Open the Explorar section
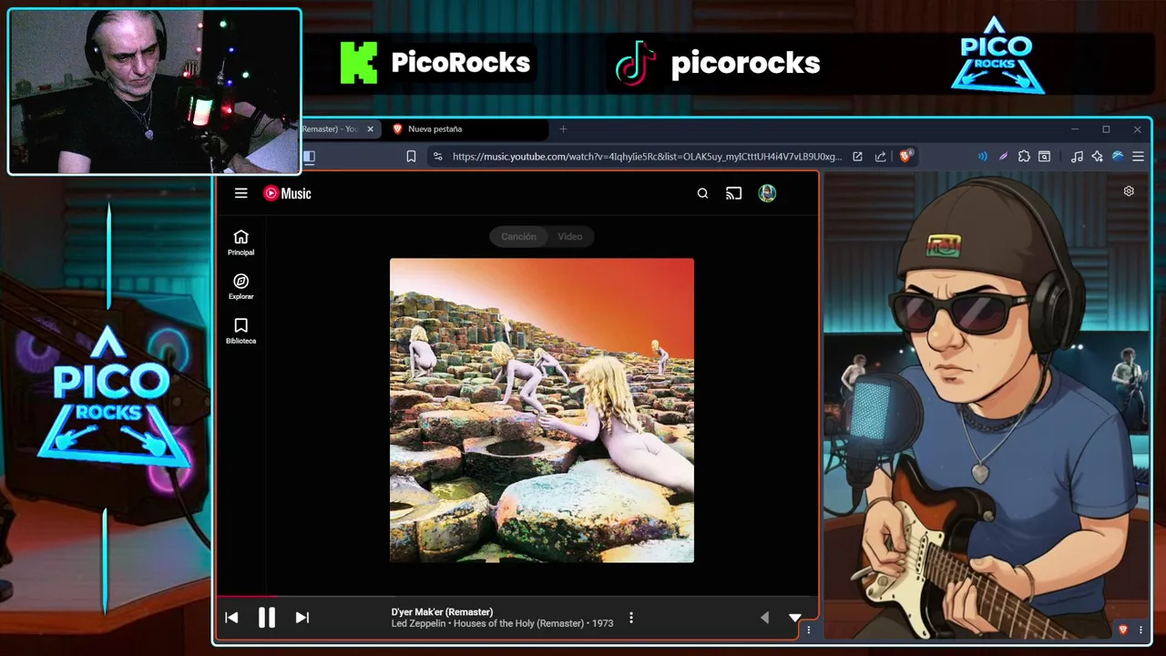The width and height of the screenshot is (1166, 656). 240,287
